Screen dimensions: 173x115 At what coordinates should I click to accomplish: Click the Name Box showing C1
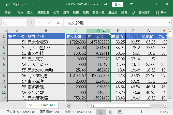[x=12, y=23]
